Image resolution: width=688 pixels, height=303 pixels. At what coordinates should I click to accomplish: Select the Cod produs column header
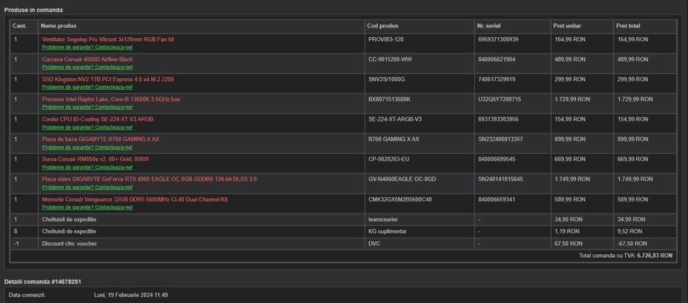click(x=383, y=26)
